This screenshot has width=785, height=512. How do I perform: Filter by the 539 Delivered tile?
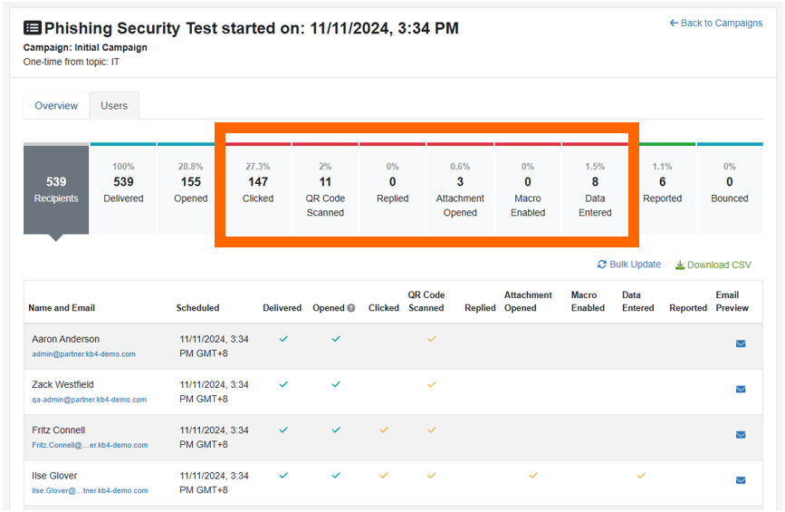pyautogui.click(x=123, y=188)
